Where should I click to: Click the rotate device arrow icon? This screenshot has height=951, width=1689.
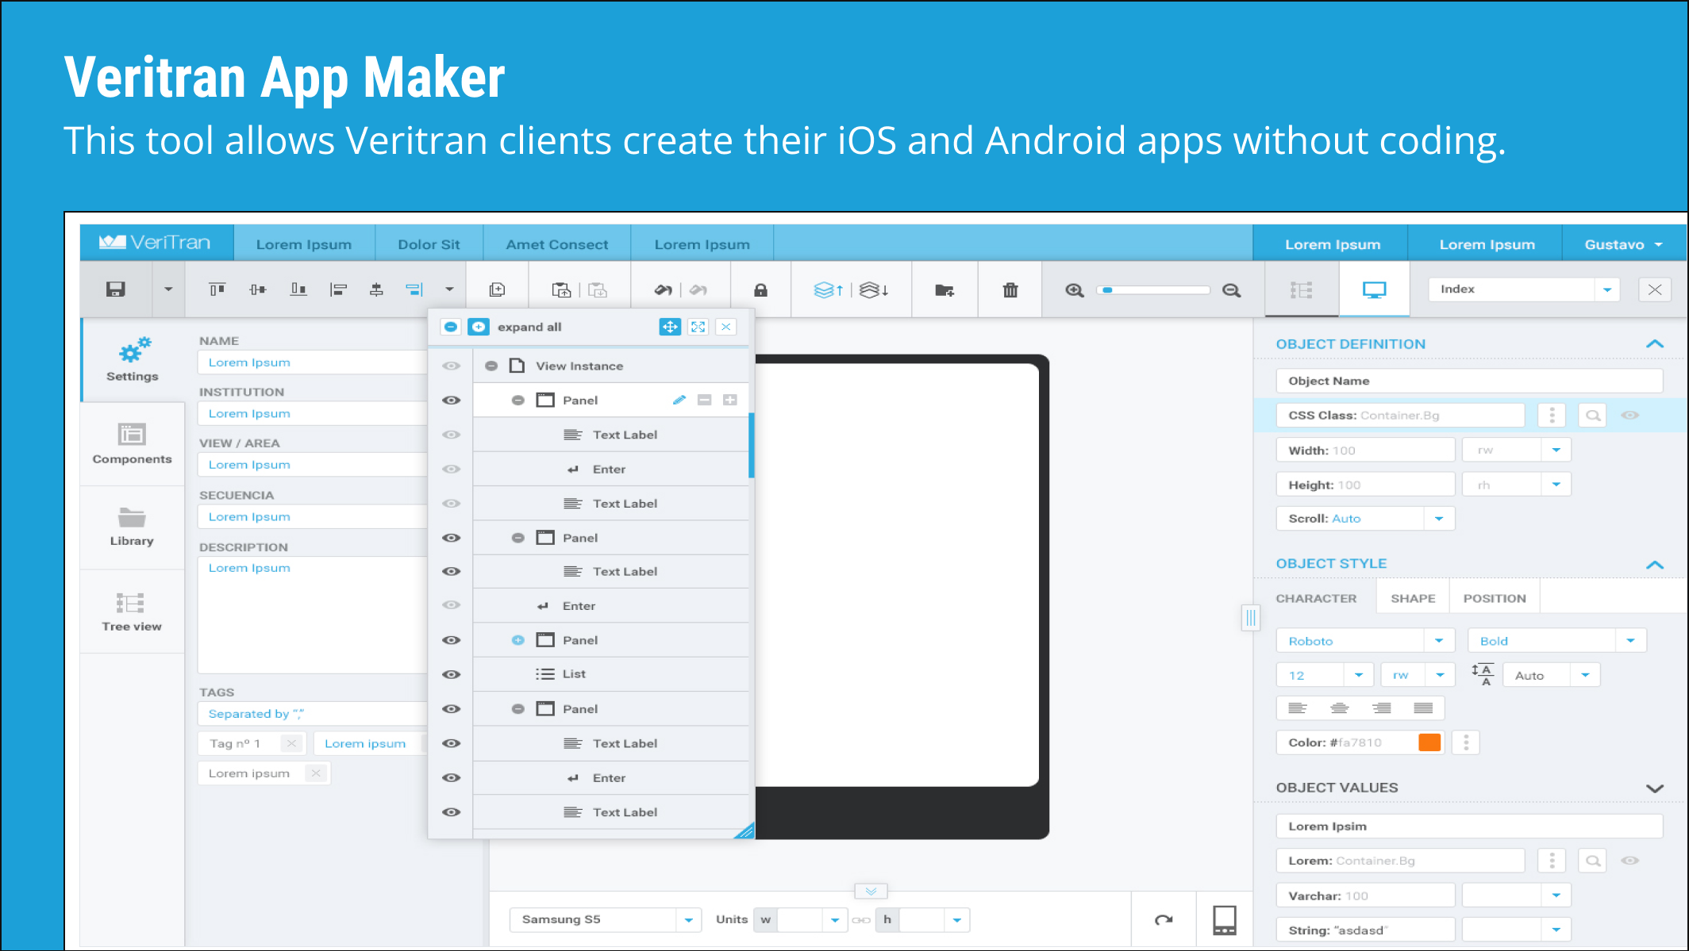tap(1164, 920)
